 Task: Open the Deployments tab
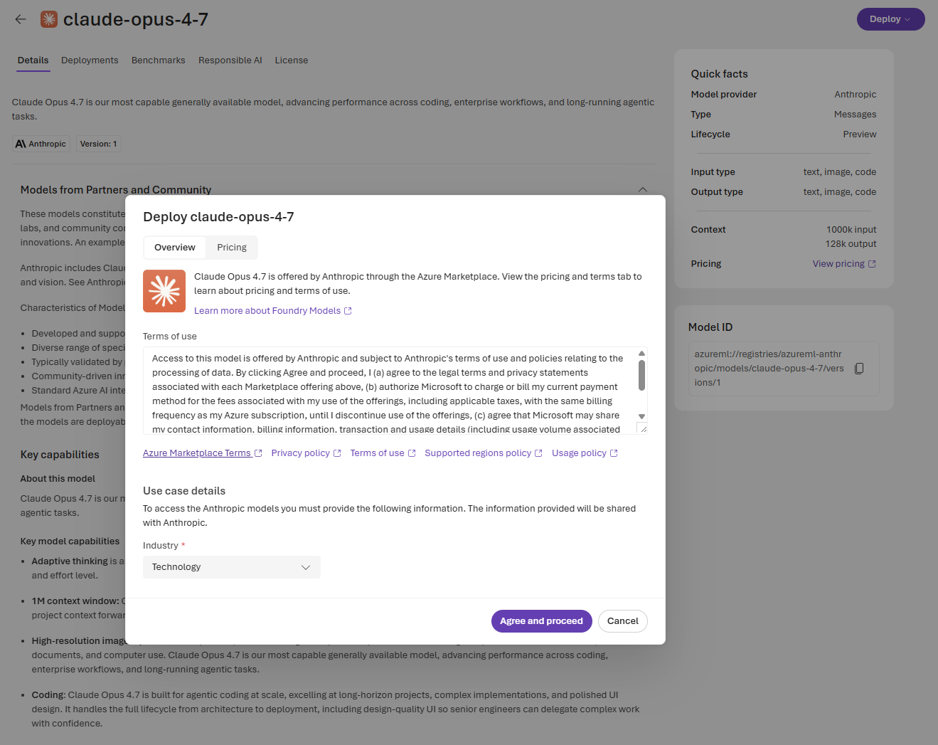pyautogui.click(x=90, y=60)
